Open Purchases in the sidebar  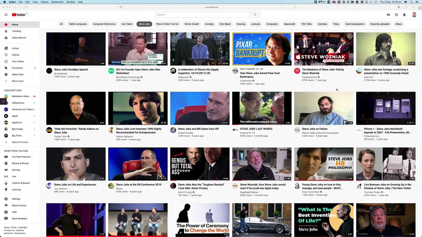click(x=20, y=68)
